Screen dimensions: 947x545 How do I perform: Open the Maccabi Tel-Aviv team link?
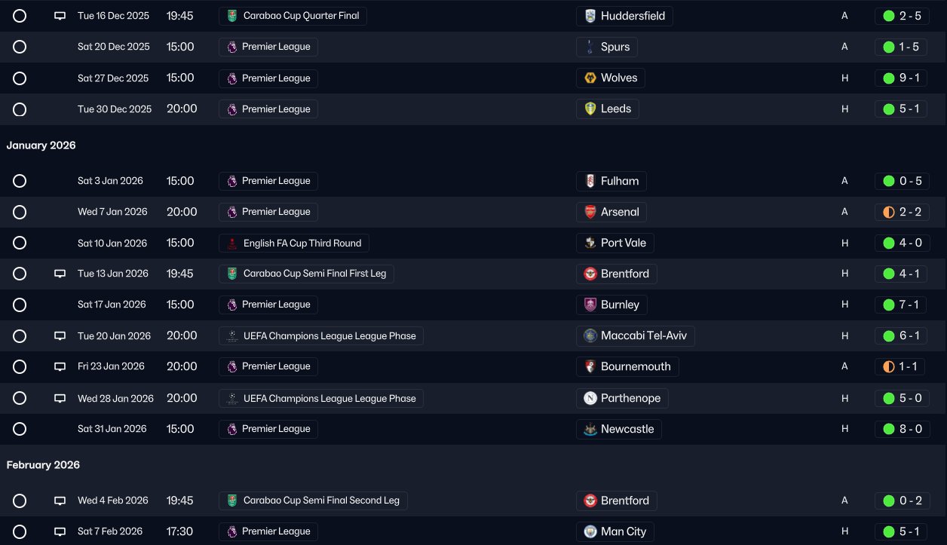coord(643,335)
